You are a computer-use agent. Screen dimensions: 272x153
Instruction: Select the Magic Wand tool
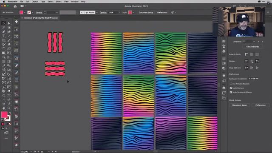(x=4, y=27)
